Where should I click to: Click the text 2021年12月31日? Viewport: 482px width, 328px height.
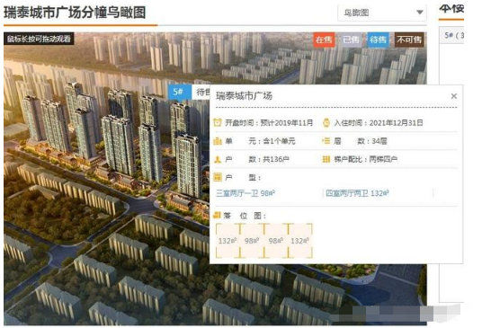(396, 123)
